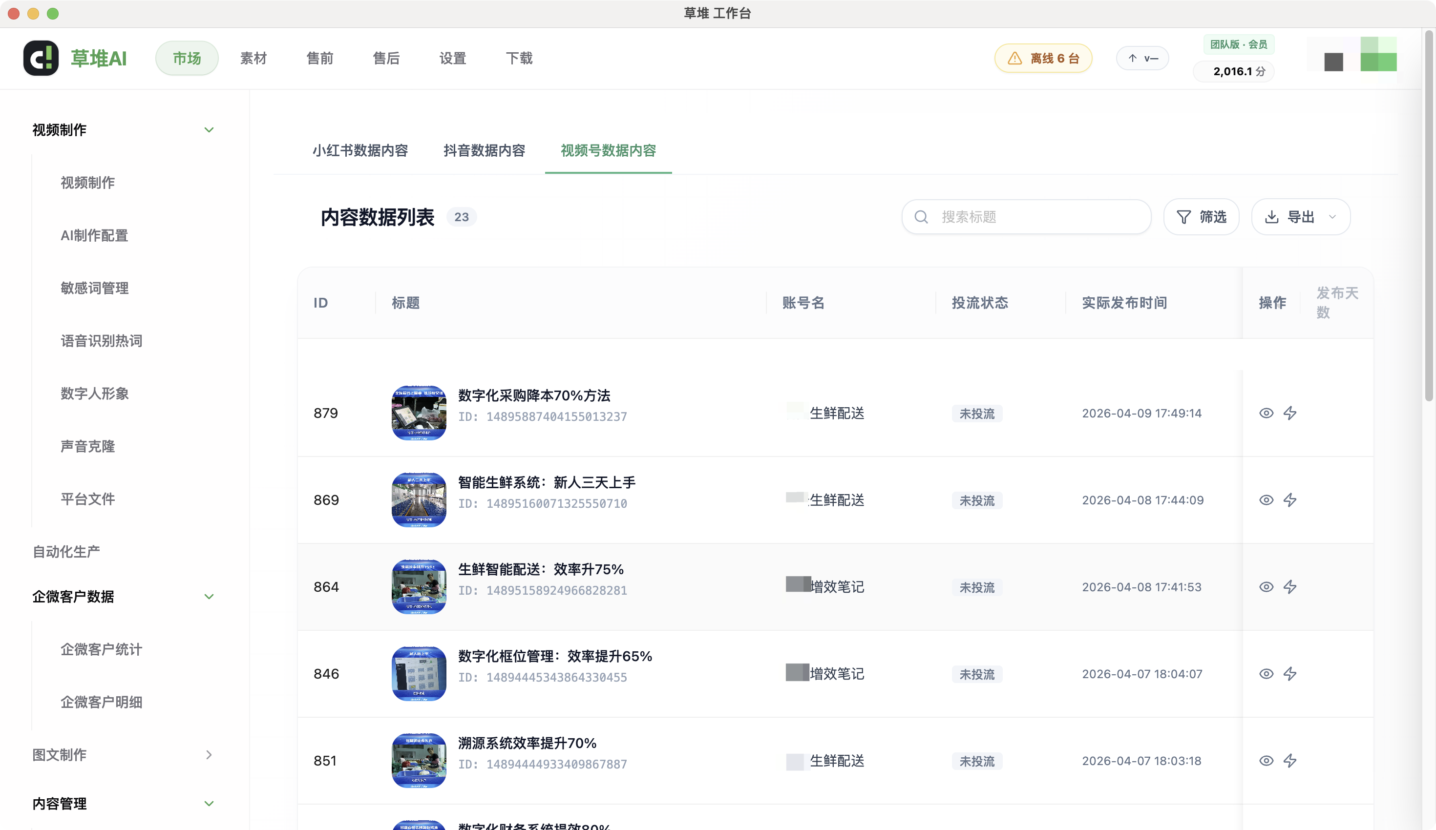1436x830 pixels.
Task: Open the 设置 top nav tab
Action: click(x=453, y=58)
